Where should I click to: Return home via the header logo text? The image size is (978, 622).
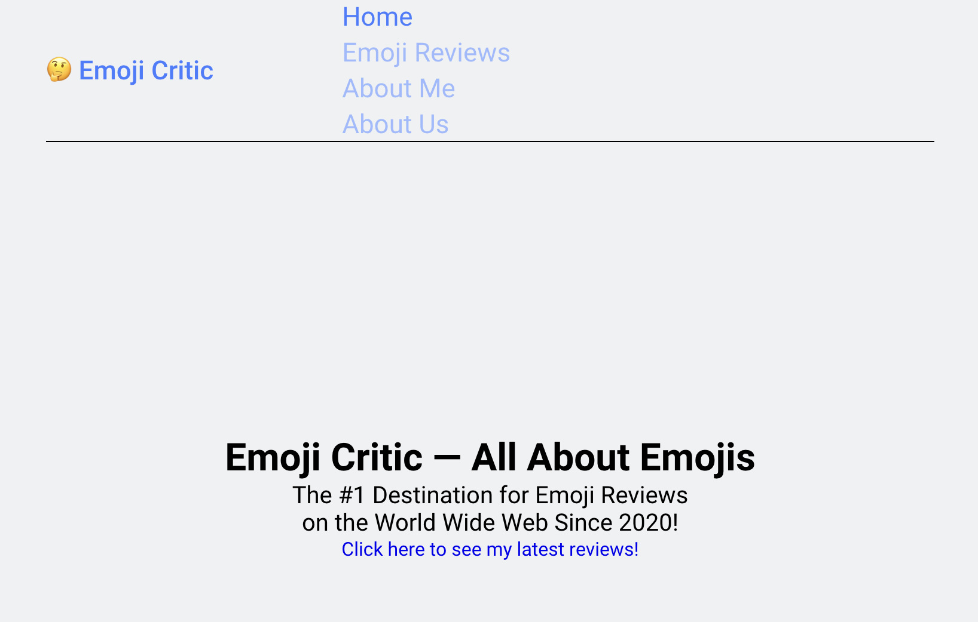coord(146,70)
